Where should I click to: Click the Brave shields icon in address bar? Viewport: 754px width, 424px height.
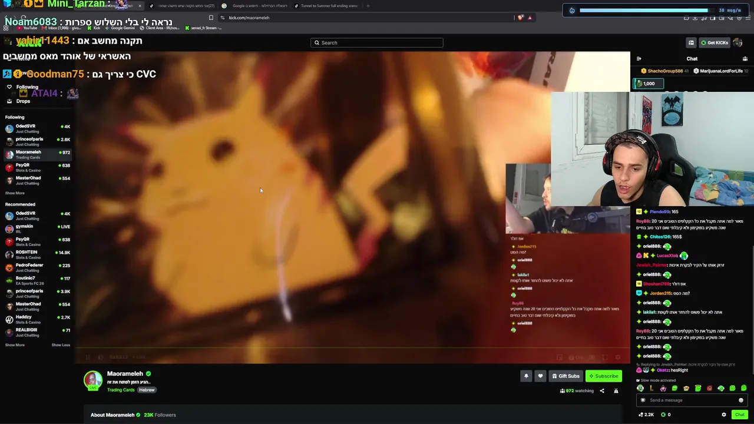click(520, 18)
